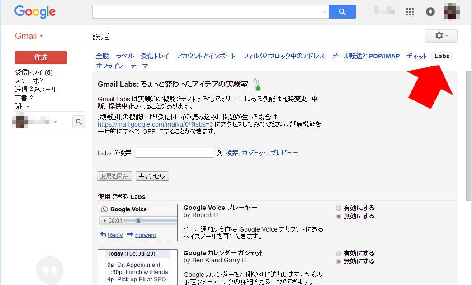Click the Google Voice phone icon

tap(104, 209)
